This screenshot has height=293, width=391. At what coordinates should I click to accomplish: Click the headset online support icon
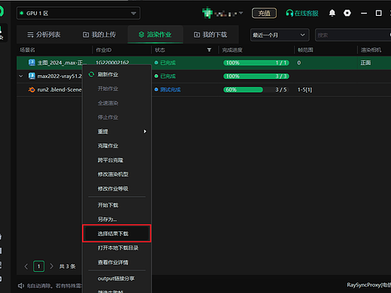click(289, 13)
